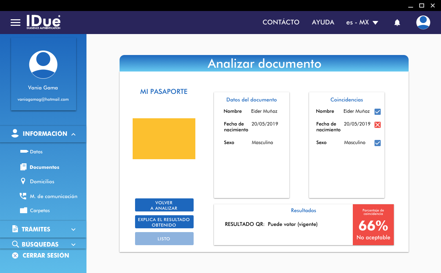Open the user avatar in top bar
Viewport: 441px width, 273px height.
pos(423,23)
